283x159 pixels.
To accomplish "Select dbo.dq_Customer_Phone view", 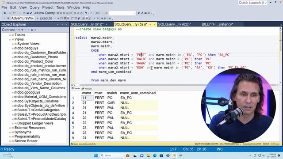I will tap(38, 57).
